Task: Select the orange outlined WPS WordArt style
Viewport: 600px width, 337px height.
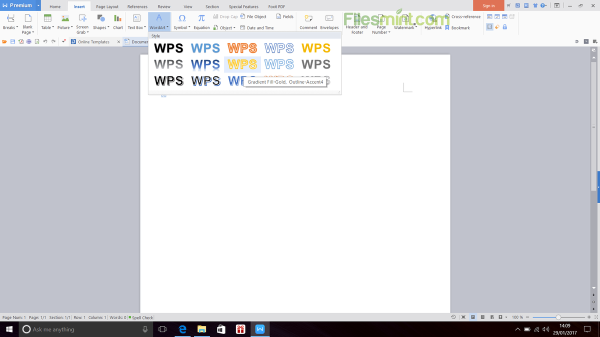Action: click(242, 48)
